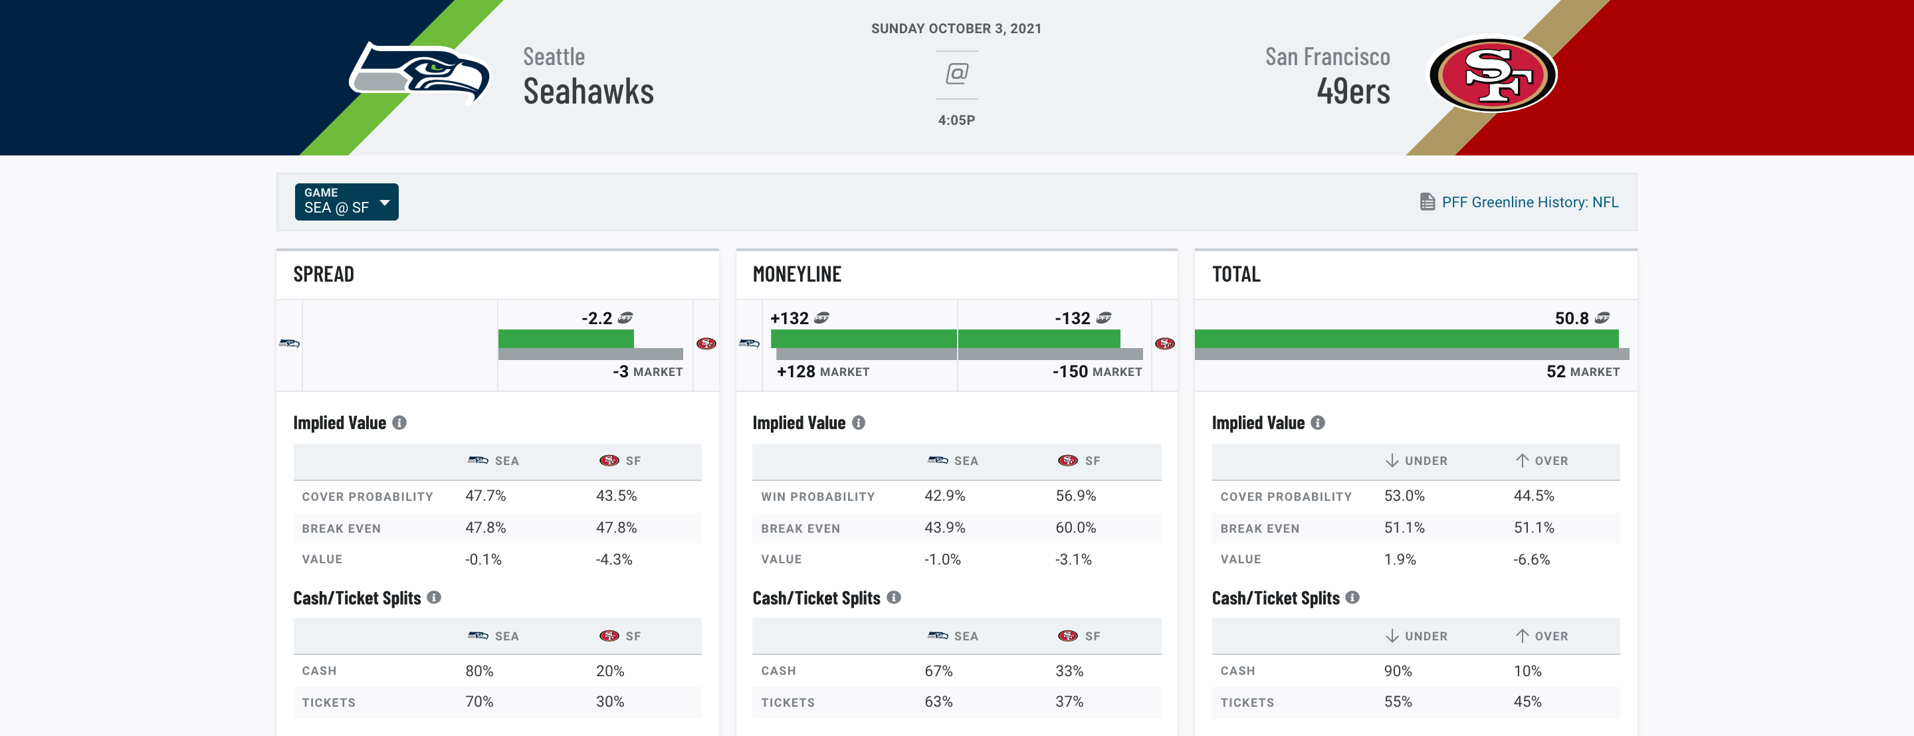Click the Spread Cash/Ticket Splits heading
Image resolution: width=1914 pixels, height=736 pixels.
pyautogui.click(x=357, y=598)
